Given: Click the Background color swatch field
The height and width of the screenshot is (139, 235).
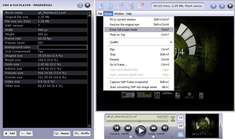Looking at the screenshot, I should pos(62,47).
